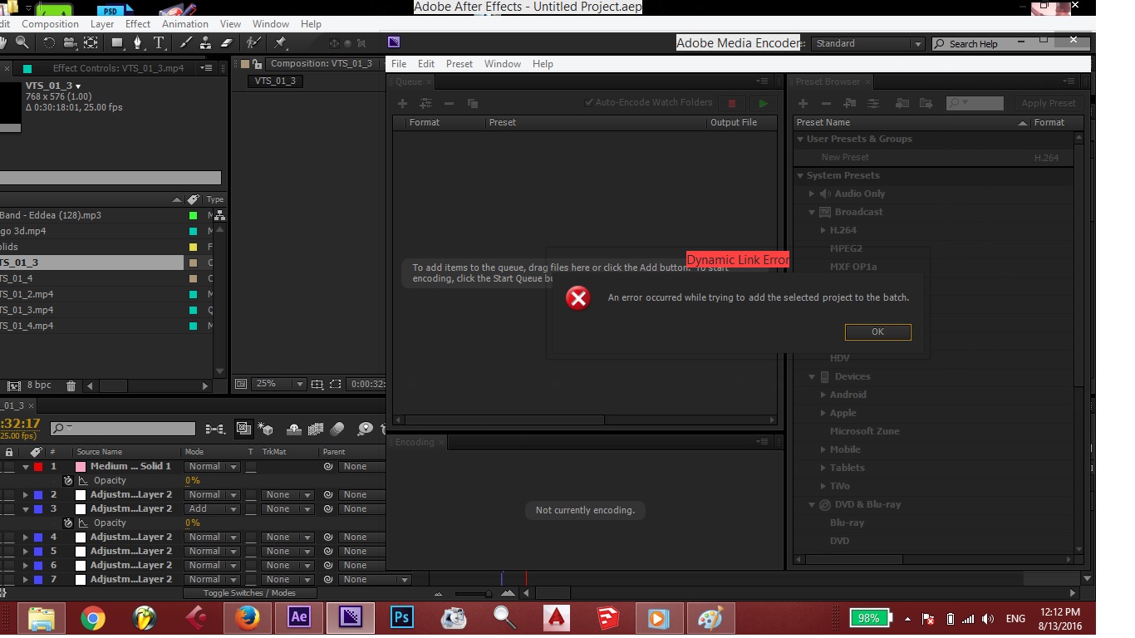Open the composition mini-flowchart in timeline
Screen dimensions: 1135x638
pos(215,429)
